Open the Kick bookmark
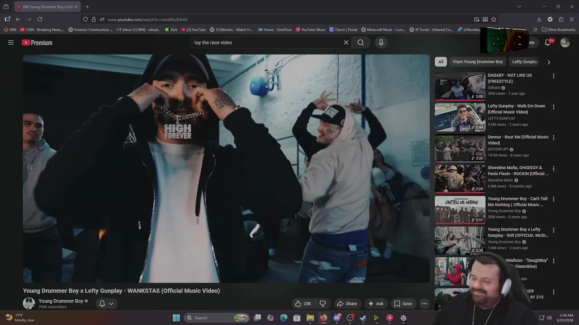 coord(171,30)
